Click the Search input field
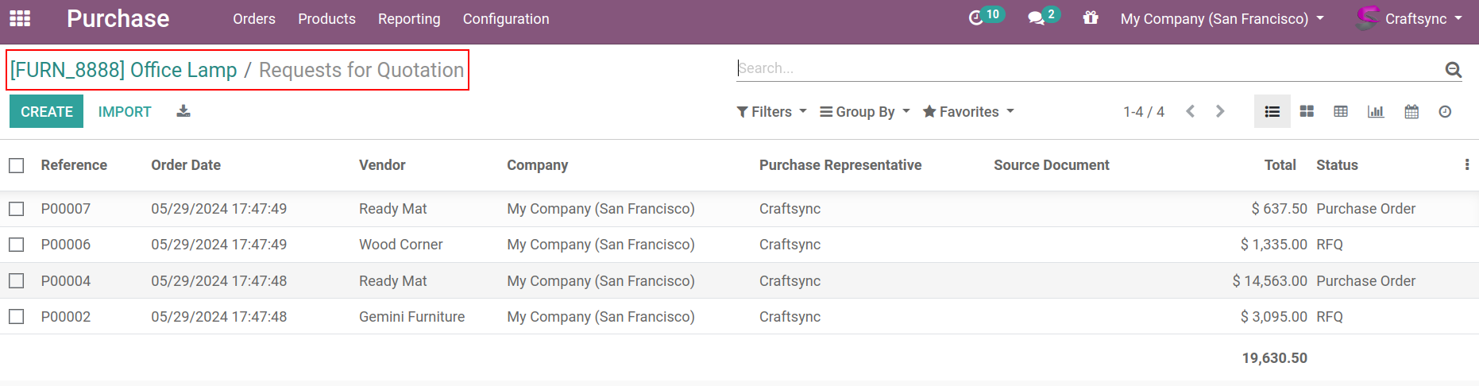Screen dimensions: 1479x386 coord(1088,68)
